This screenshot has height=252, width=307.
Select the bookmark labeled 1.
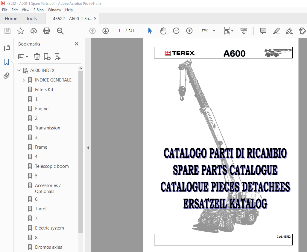[x=37, y=99]
